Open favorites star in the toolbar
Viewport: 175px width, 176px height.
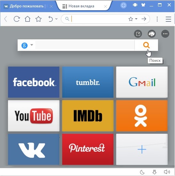(x=38, y=19)
